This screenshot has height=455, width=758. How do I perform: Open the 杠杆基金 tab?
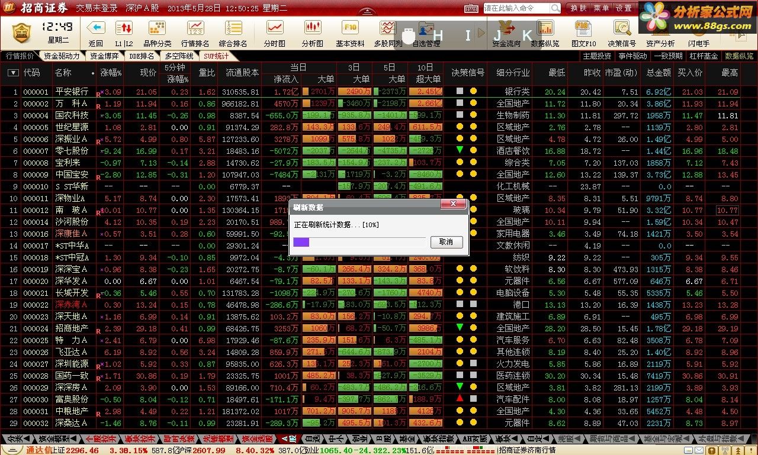[704, 56]
